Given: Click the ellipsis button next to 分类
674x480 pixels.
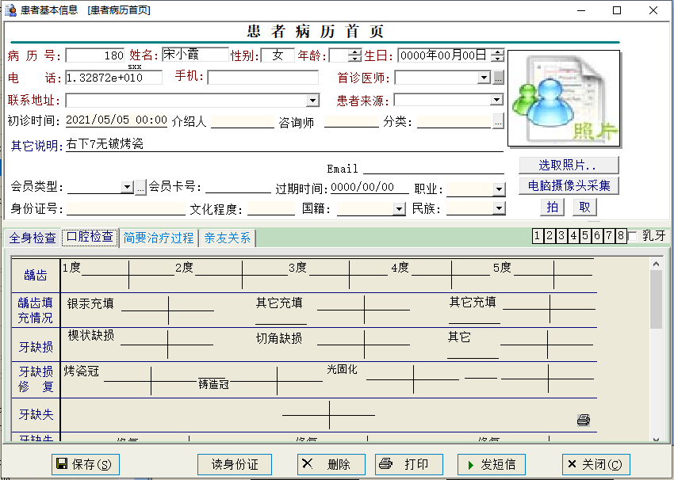Looking at the screenshot, I should point(498,121).
